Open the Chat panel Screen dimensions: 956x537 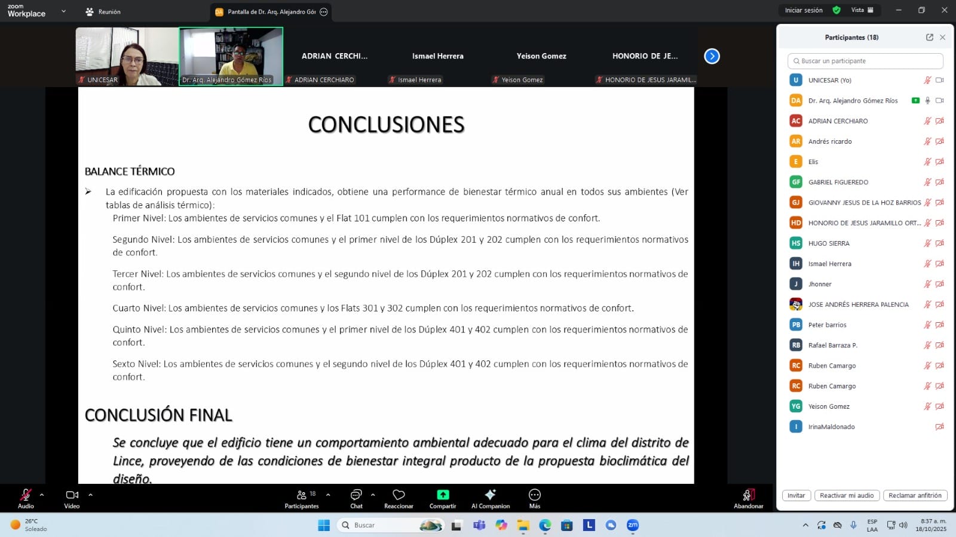pos(356,495)
